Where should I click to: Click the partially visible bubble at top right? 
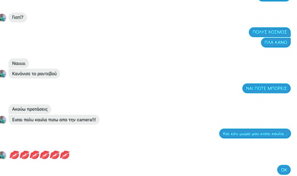(x=274, y=0)
